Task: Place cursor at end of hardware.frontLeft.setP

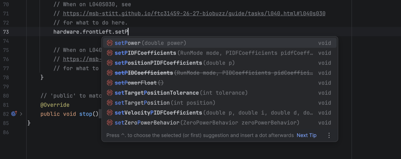Action: click(x=129, y=32)
